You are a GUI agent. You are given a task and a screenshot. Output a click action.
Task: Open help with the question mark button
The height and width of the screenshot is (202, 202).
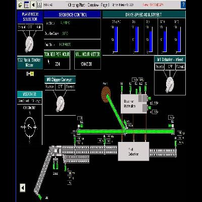coord(183,5)
